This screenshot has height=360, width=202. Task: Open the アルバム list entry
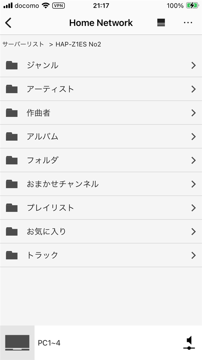tap(101, 137)
